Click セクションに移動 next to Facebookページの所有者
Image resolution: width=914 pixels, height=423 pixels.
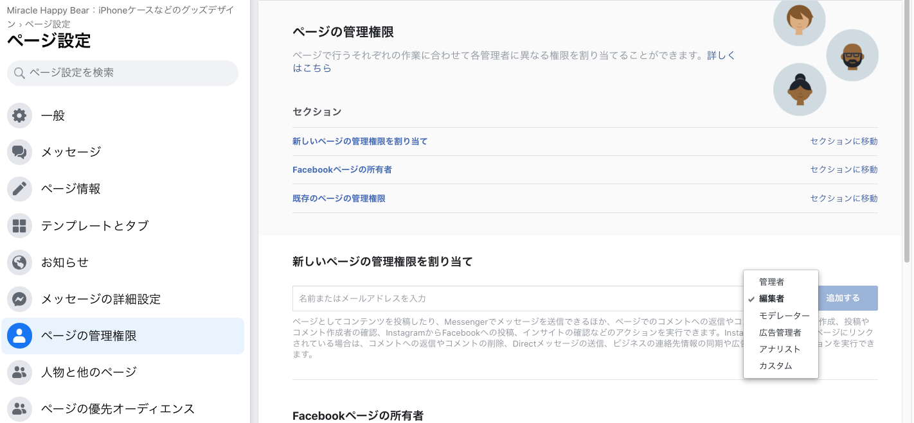843,169
